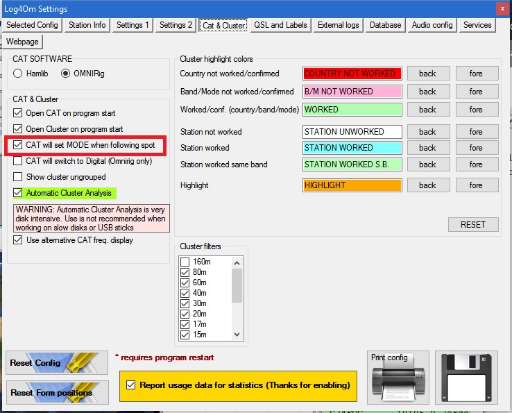The image size is (512, 413).
Task: Click back button for Band/Mode not worked
Action: click(x=429, y=92)
